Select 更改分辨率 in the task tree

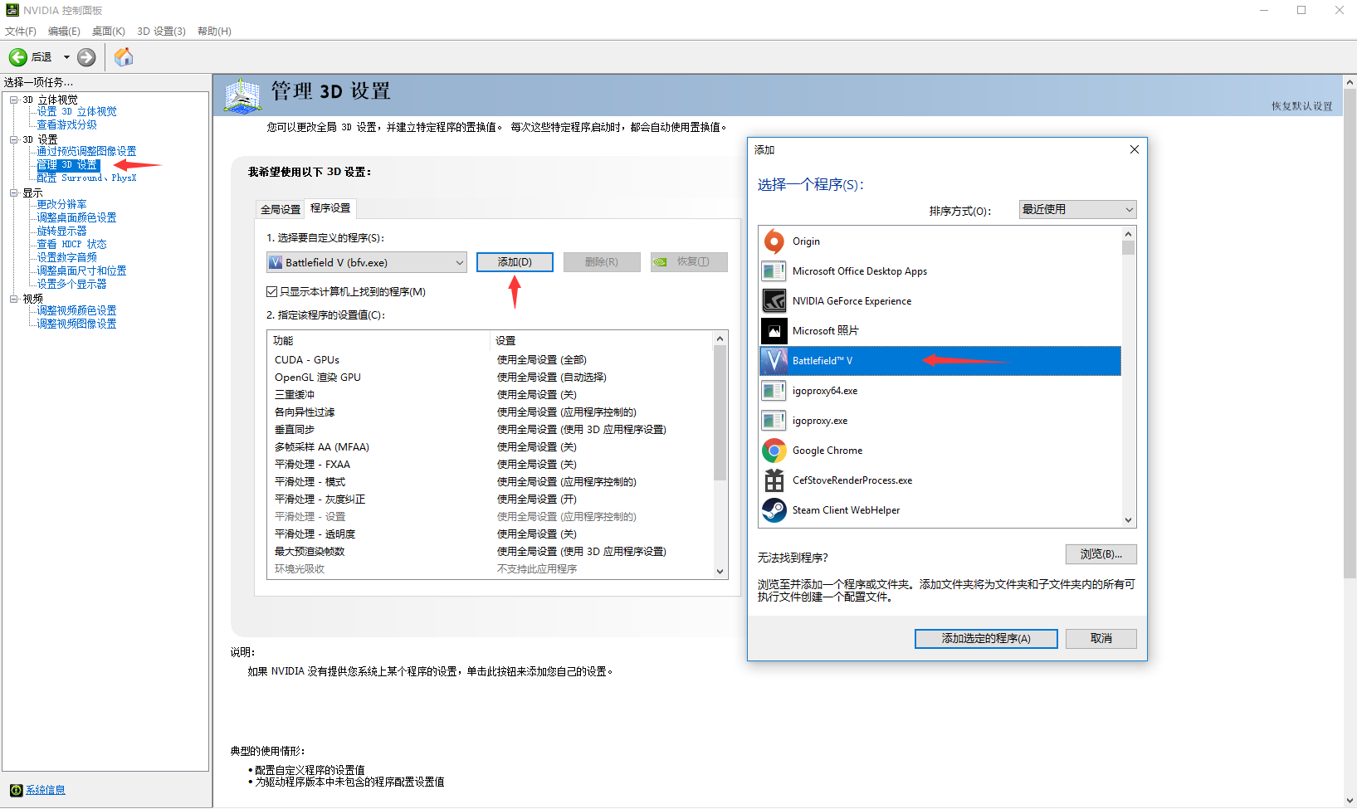(61, 204)
